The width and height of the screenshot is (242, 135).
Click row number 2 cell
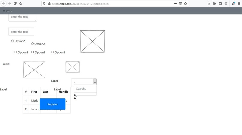click(x=26, y=109)
